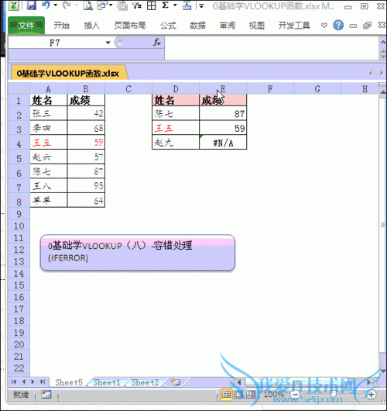Switch to Page Layout view in status bar
Screen dimensions: 387x411
238,394
